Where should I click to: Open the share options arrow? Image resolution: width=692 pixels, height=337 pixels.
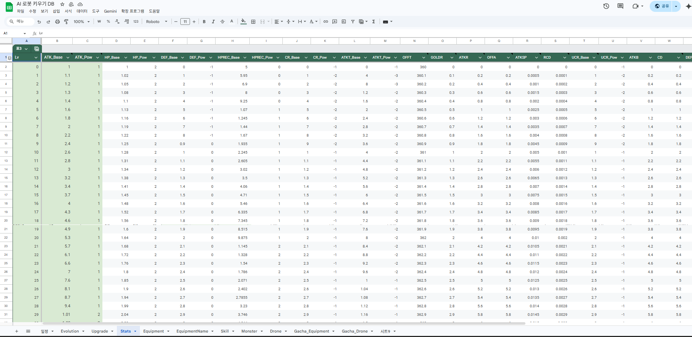tap(676, 6)
